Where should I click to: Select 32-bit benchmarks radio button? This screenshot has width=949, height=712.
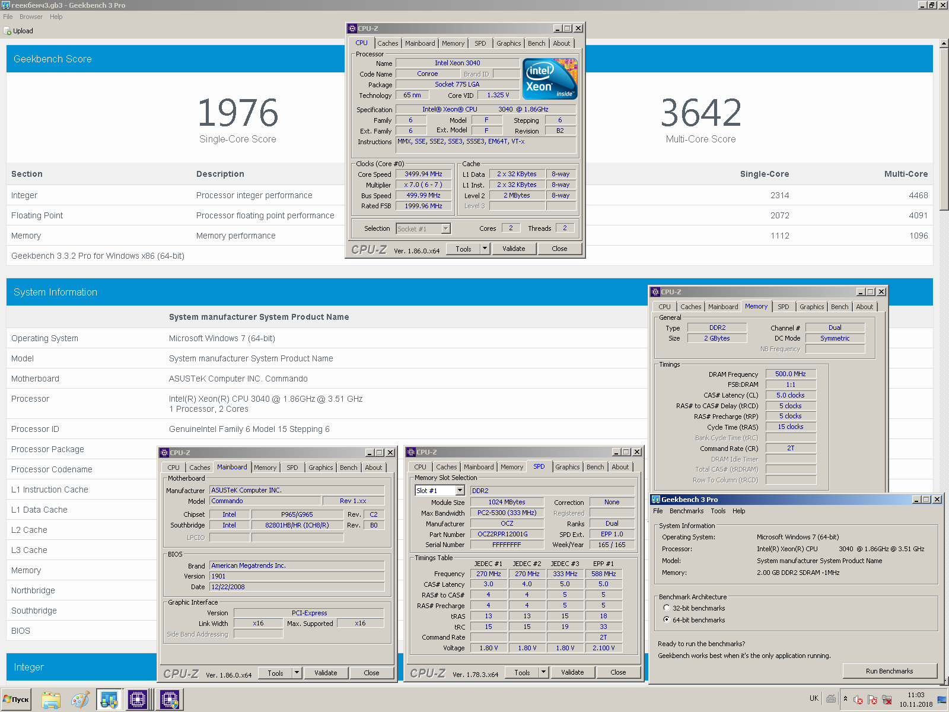[667, 608]
